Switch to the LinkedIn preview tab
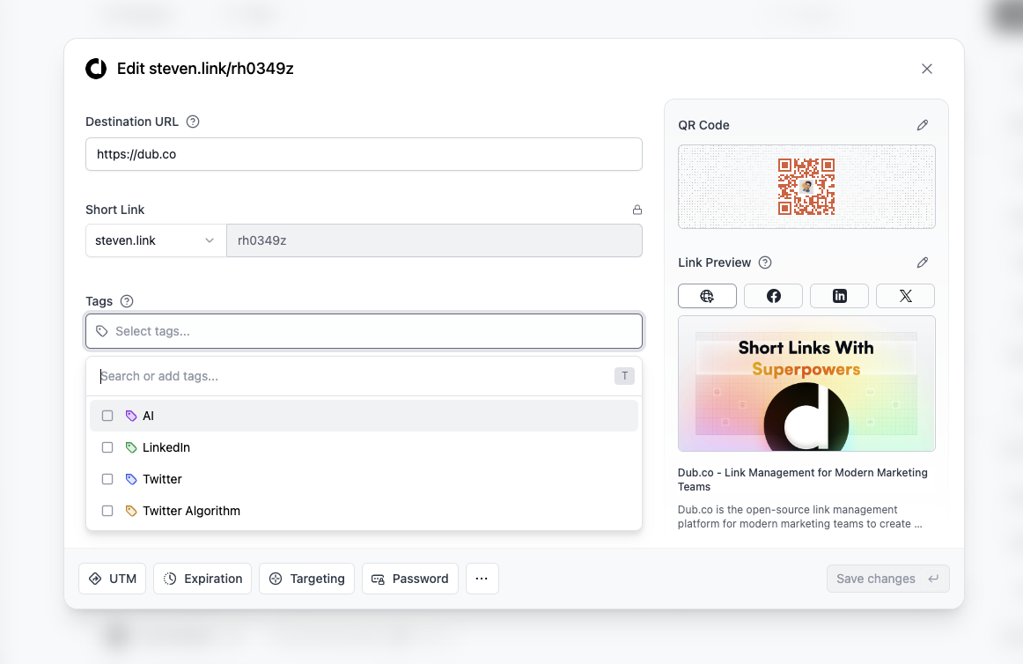Viewport: 1023px width, 664px height. coord(839,296)
